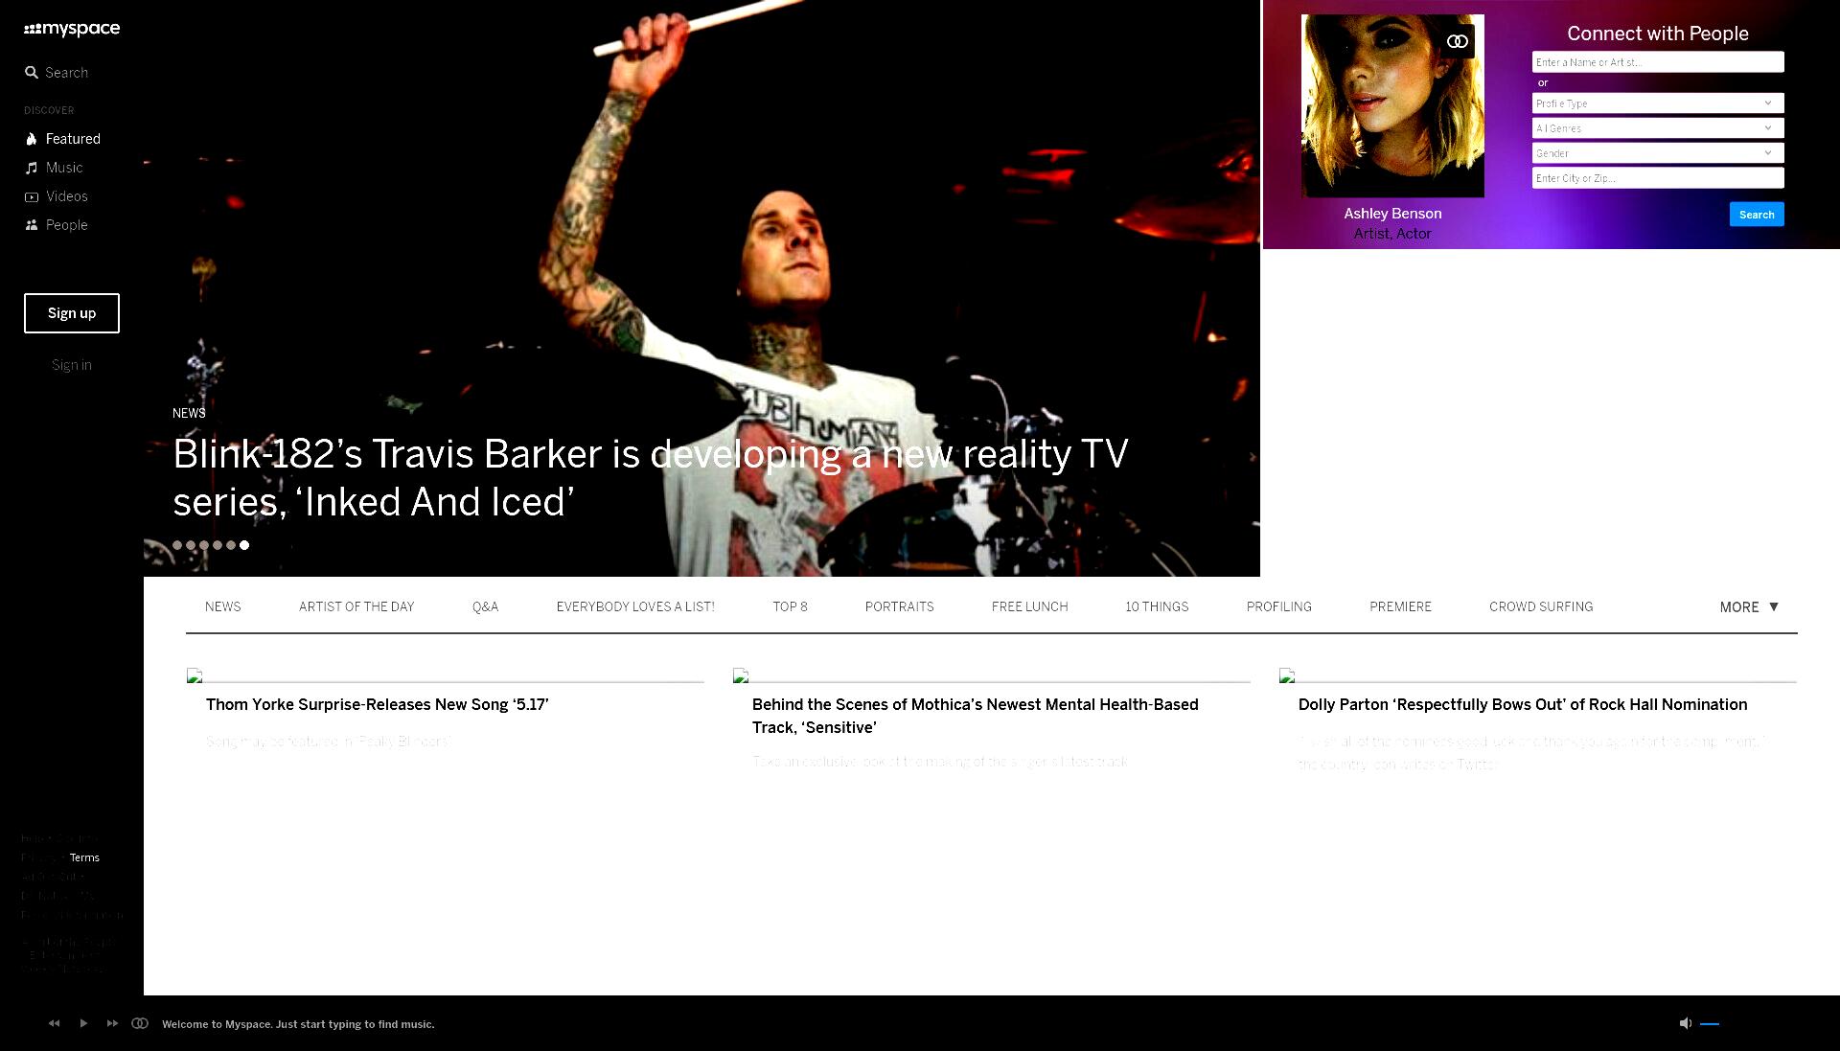Open the Profile Type dropdown
Viewport: 1840px width, 1051px height.
click(1658, 103)
